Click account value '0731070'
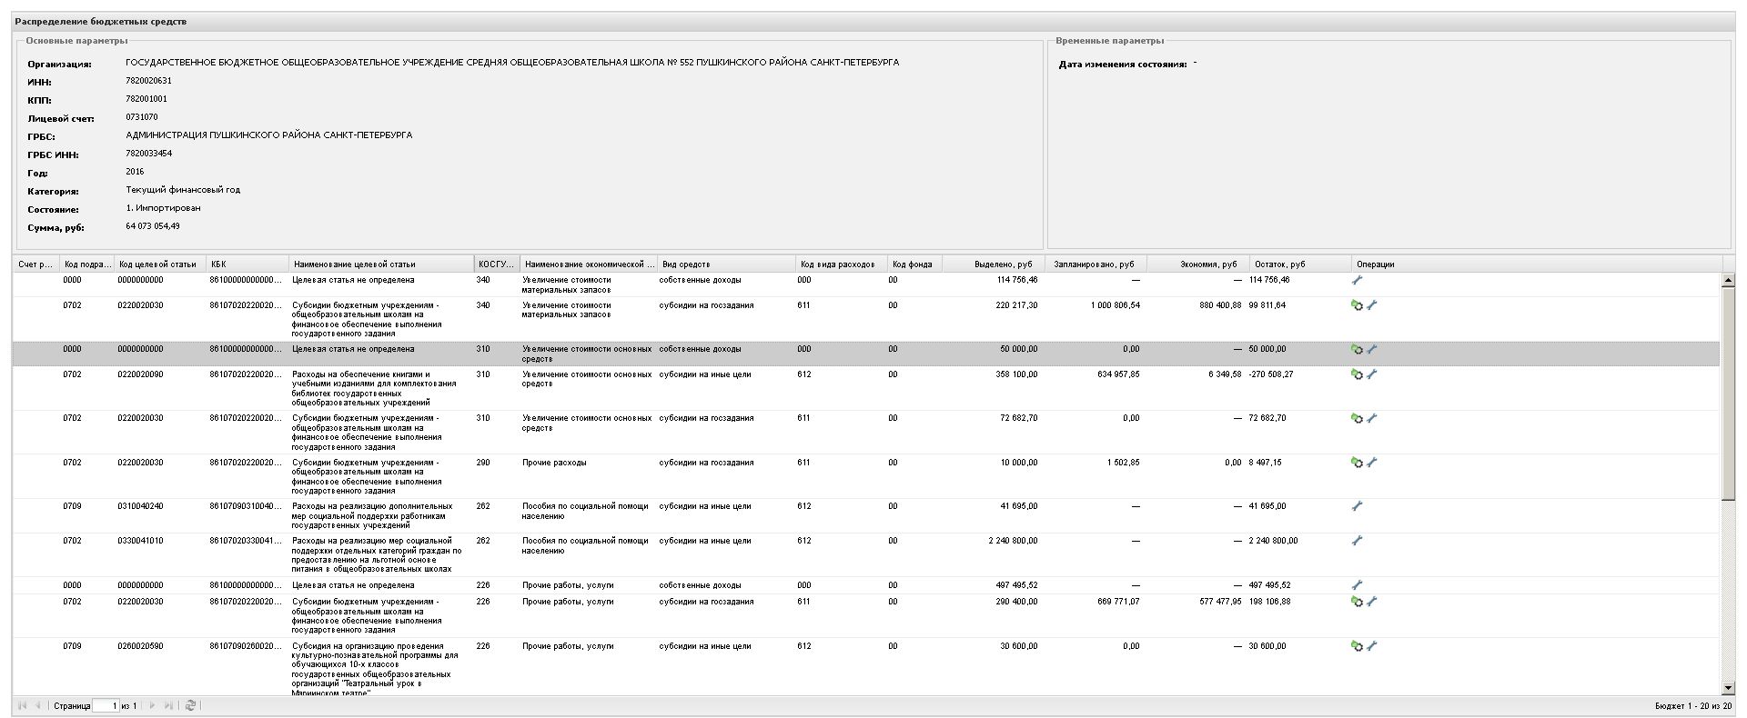1747x718 pixels. pos(142,117)
